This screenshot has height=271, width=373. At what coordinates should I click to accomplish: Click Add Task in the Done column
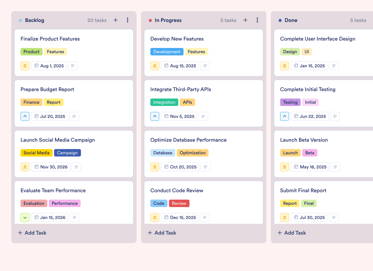(291, 233)
